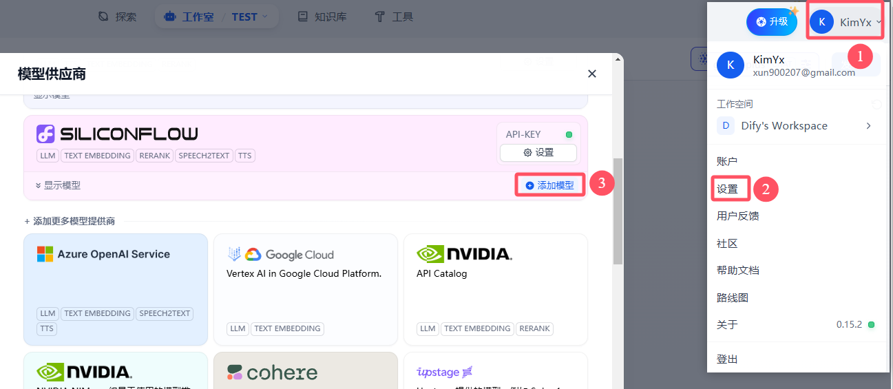Click the refresh icon beside 工作空间
This screenshot has width=893, height=389.
pyautogui.click(x=876, y=105)
